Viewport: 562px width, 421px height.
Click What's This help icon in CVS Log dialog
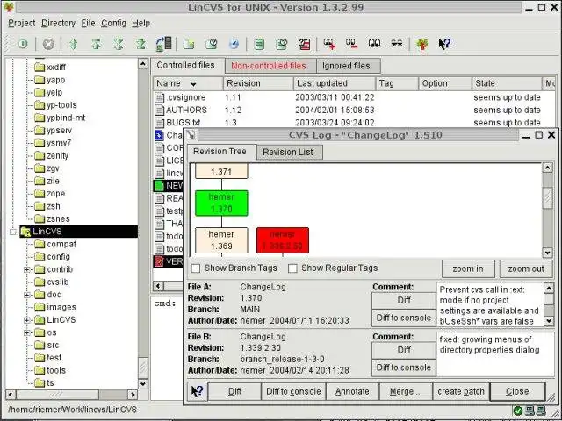coord(197,391)
